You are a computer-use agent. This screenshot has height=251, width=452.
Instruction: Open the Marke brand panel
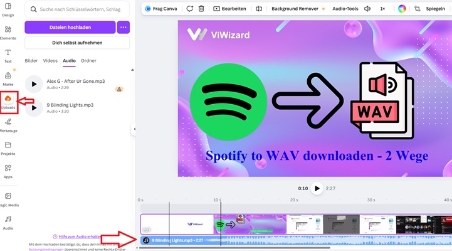click(x=8, y=79)
